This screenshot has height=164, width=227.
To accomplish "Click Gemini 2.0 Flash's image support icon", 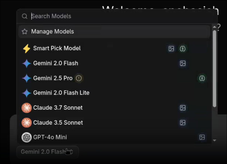I will 183,63.
